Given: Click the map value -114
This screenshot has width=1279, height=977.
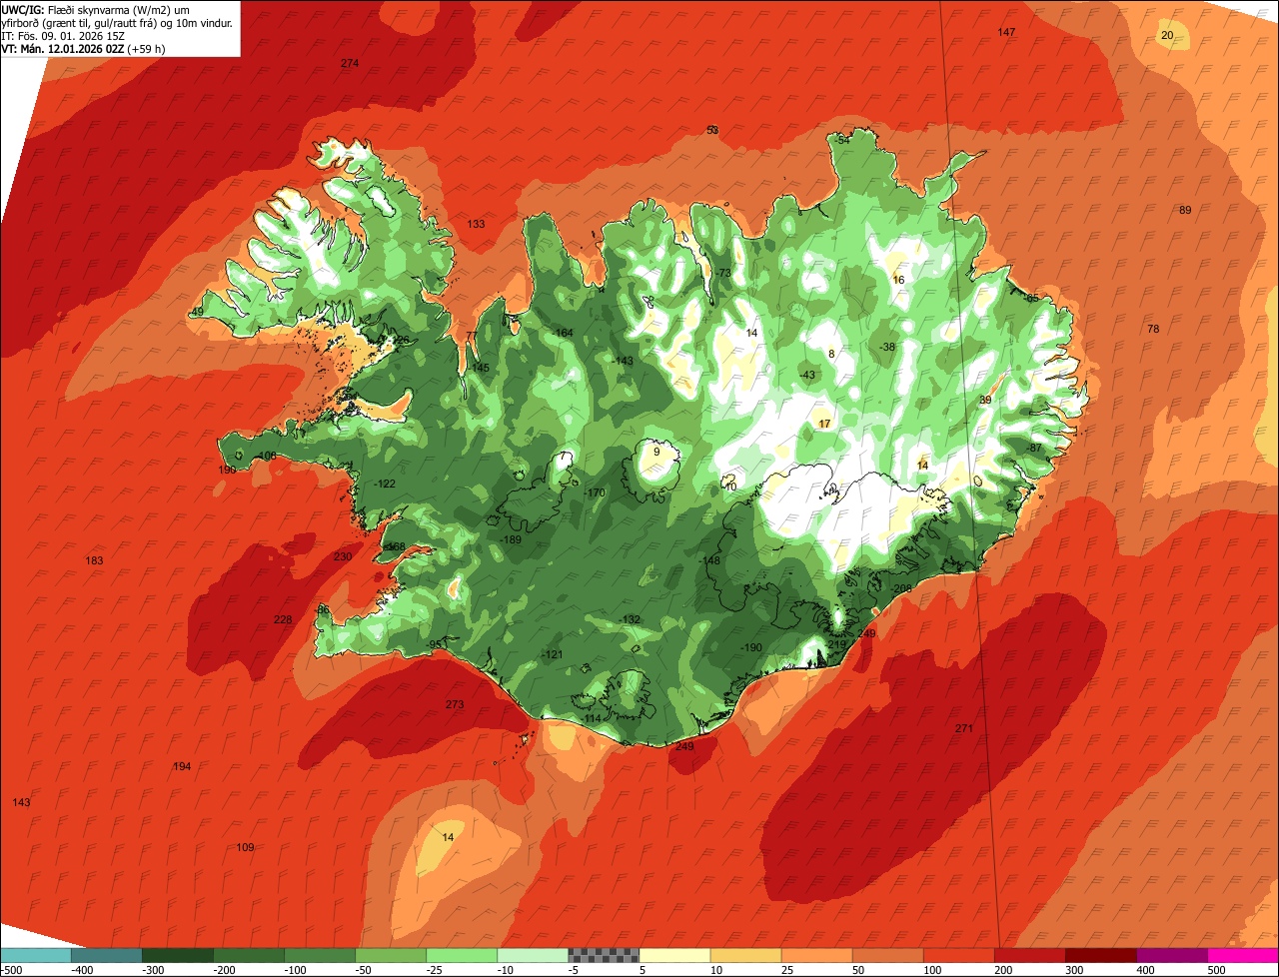Looking at the screenshot, I should click(592, 718).
